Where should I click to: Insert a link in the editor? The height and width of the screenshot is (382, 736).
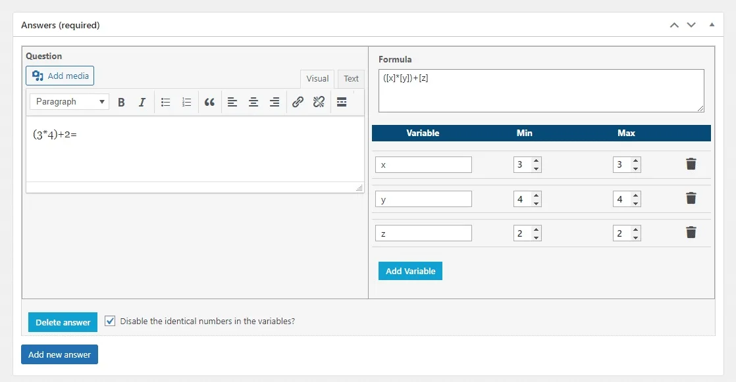[297, 102]
